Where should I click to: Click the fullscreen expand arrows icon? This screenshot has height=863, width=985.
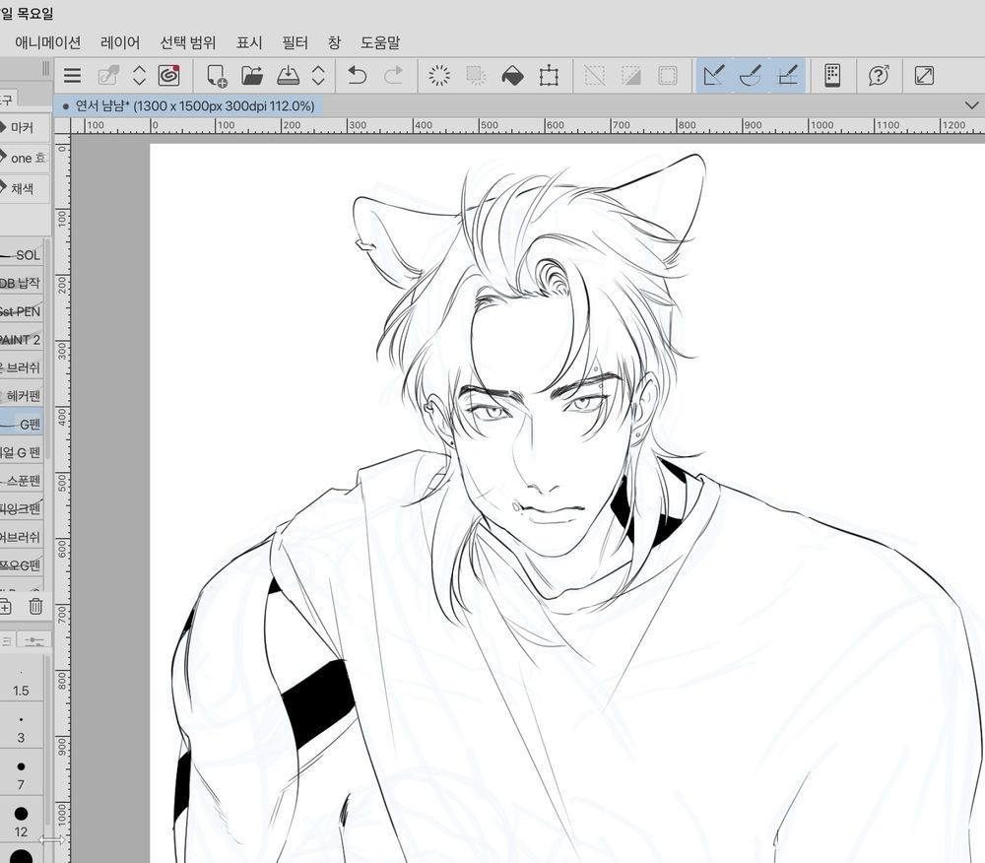pyautogui.click(x=924, y=76)
